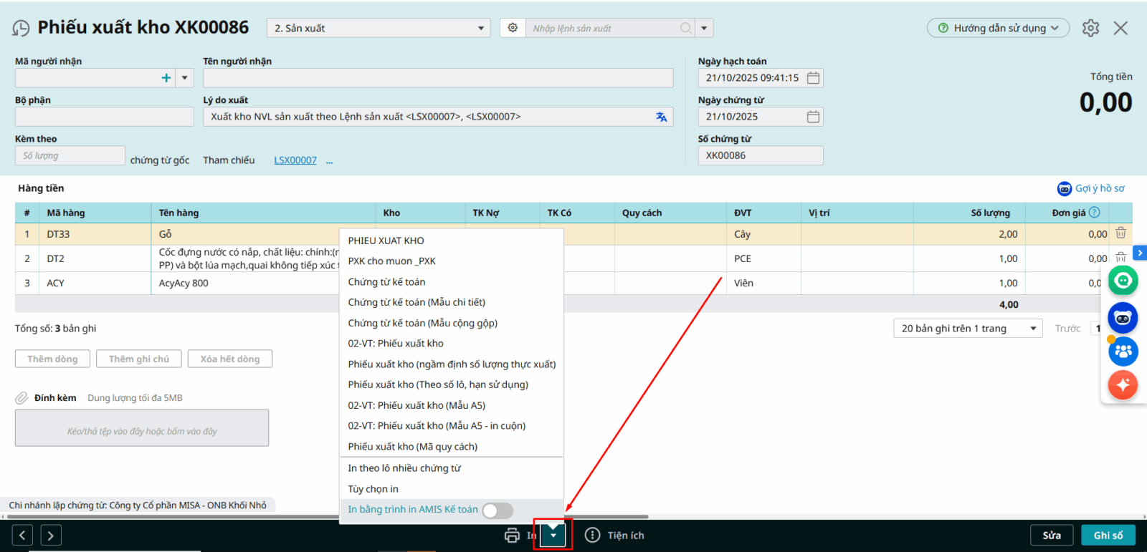The width and height of the screenshot is (1147, 552).
Task: Open reference link LSX00007
Action: click(x=295, y=160)
